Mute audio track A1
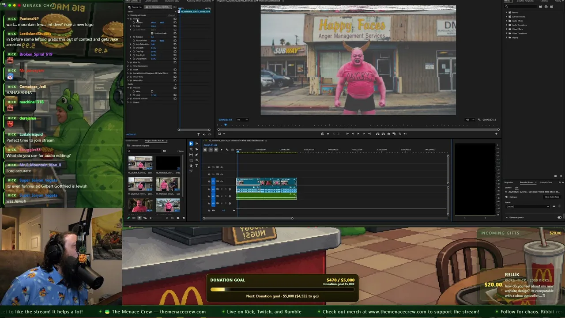Image resolution: width=565 pixels, height=318 pixels. (222, 189)
